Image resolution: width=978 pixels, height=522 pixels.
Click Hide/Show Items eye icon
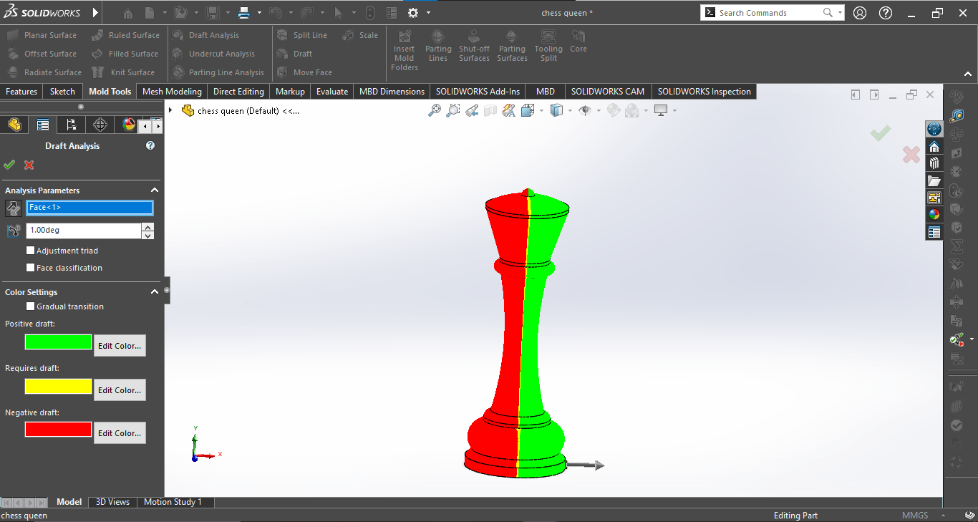(x=585, y=110)
